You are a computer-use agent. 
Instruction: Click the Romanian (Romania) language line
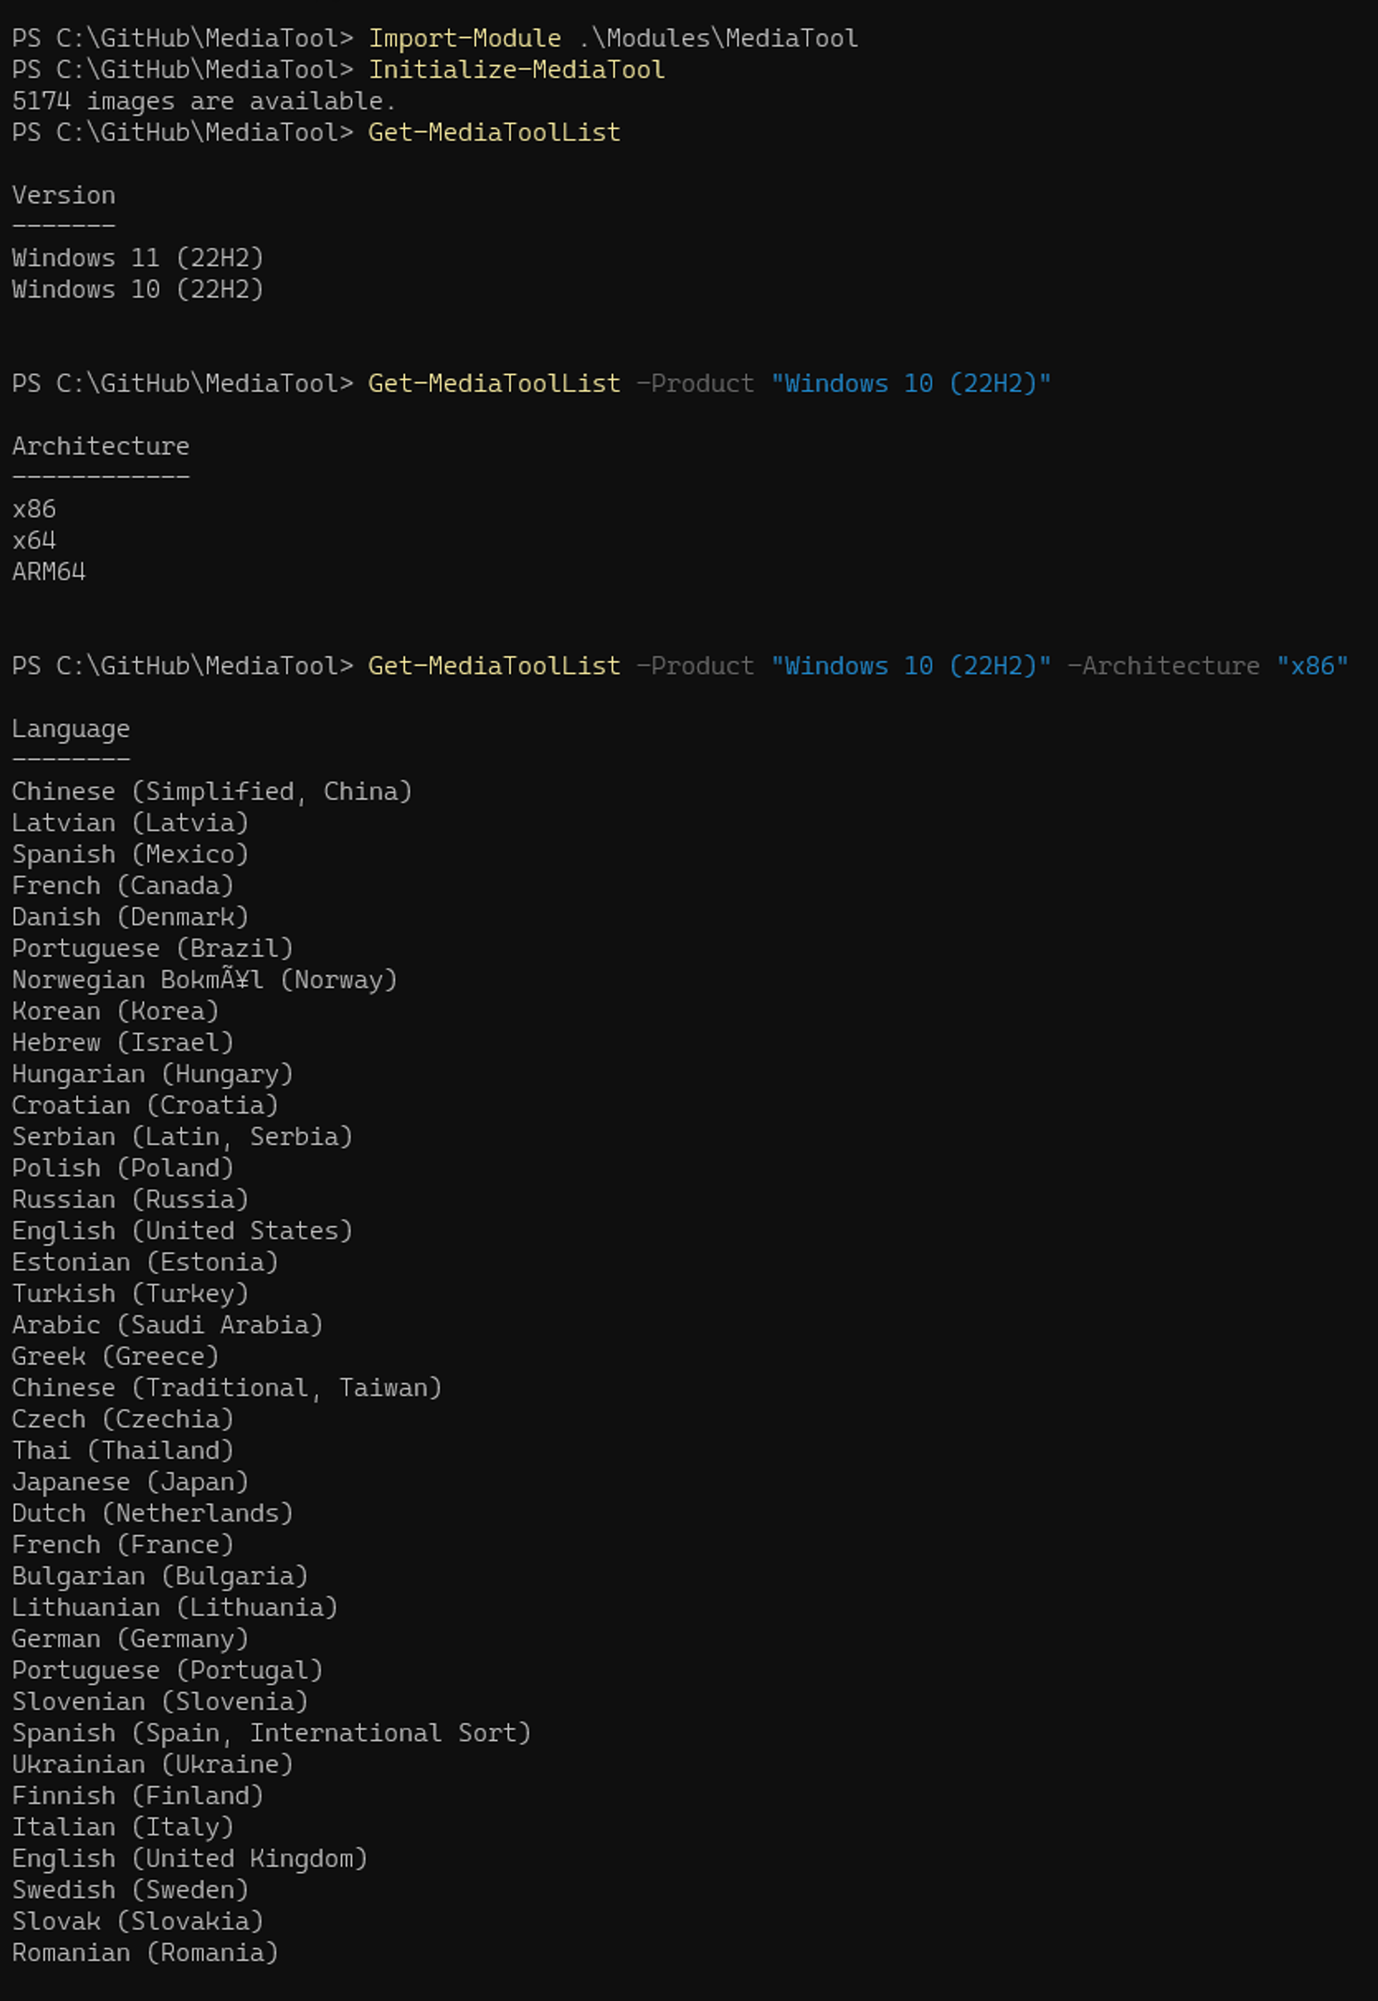click(145, 1952)
